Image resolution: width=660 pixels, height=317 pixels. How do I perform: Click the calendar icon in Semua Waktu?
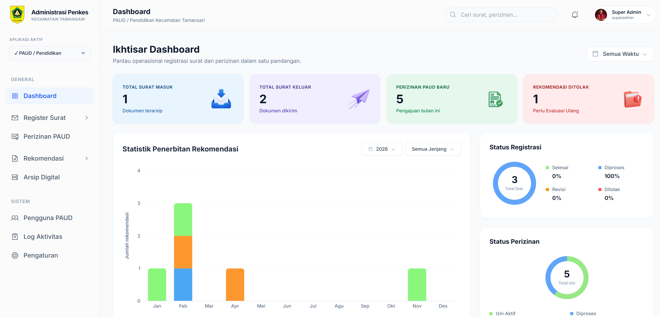[x=595, y=54]
